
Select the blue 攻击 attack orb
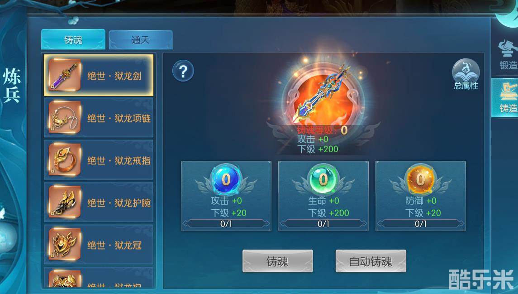click(226, 179)
